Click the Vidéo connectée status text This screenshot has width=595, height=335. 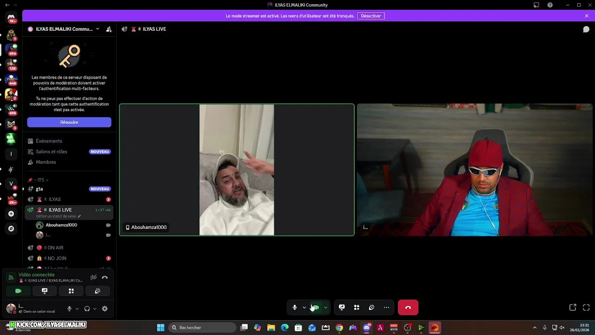[x=36, y=275]
